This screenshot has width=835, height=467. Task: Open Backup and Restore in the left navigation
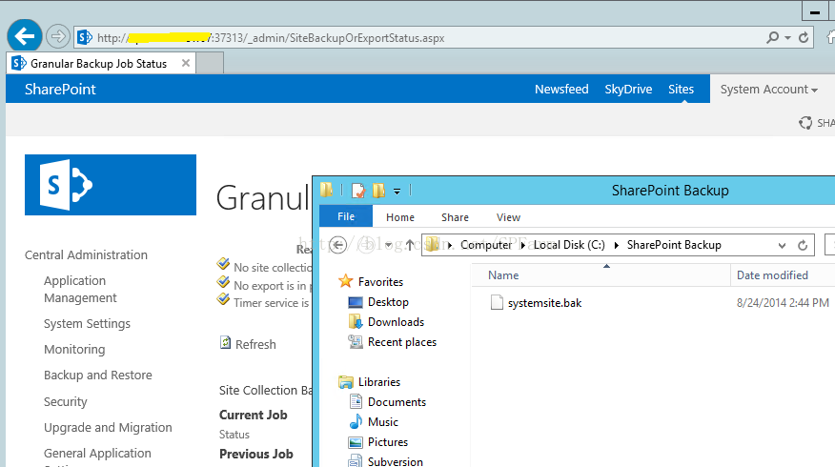pyautogui.click(x=98, y=375)
